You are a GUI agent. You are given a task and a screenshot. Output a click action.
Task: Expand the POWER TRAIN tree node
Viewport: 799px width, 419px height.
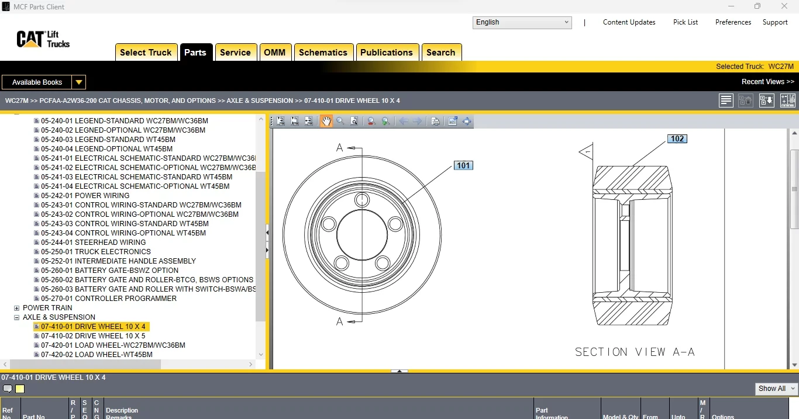[x=16, y=308]
